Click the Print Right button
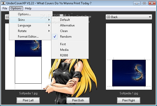 pos(129,100)
